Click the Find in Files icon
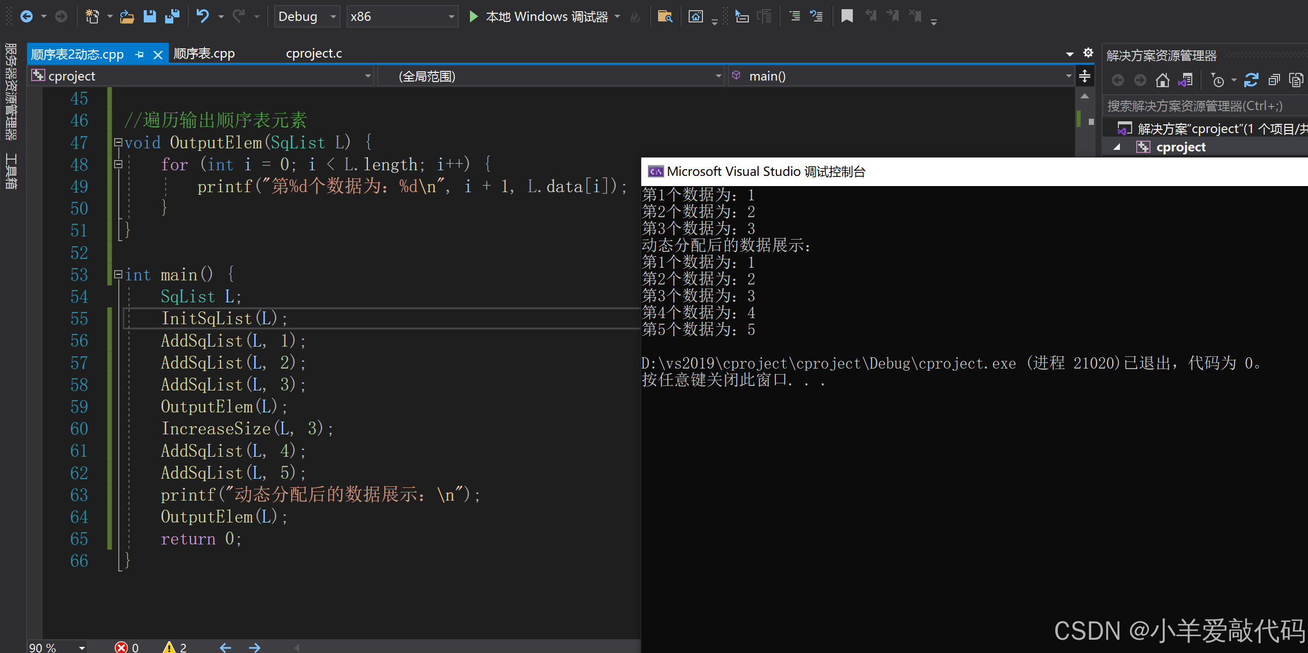 (x=665, y=16)
